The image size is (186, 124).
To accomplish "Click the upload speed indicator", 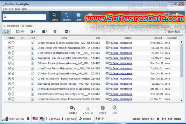I will coord(69,119).
